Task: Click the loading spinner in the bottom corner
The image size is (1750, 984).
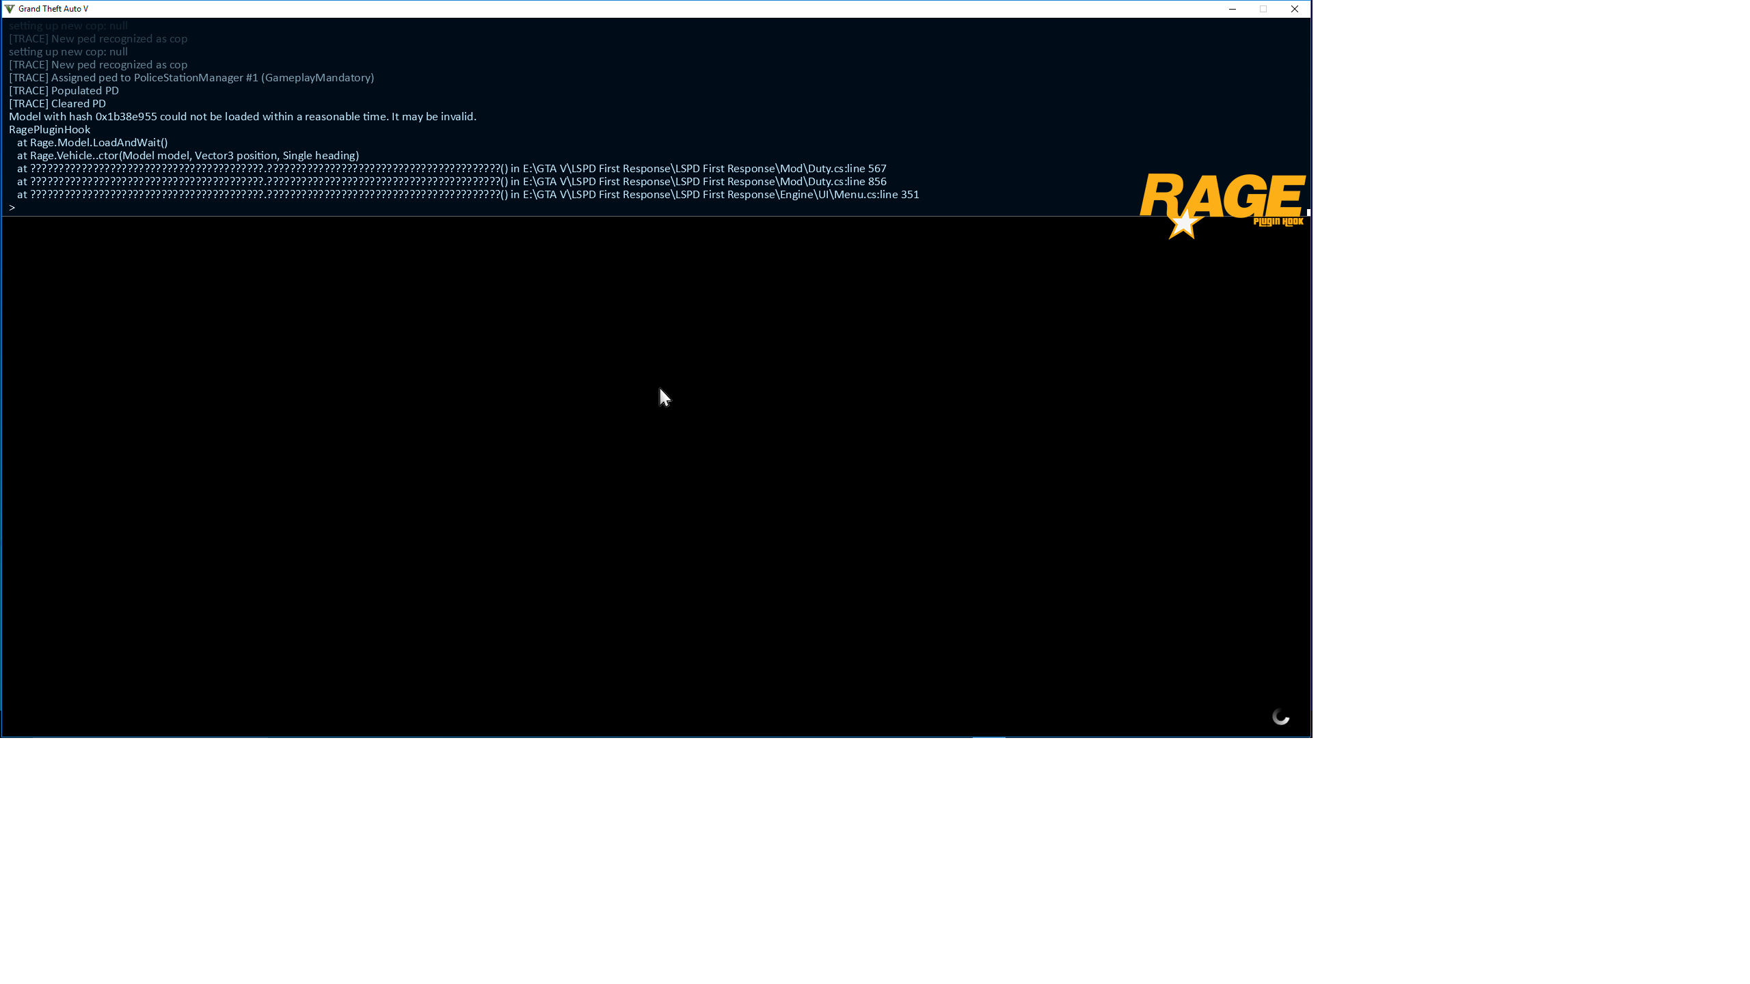Action: click(x=1280, y=717)
